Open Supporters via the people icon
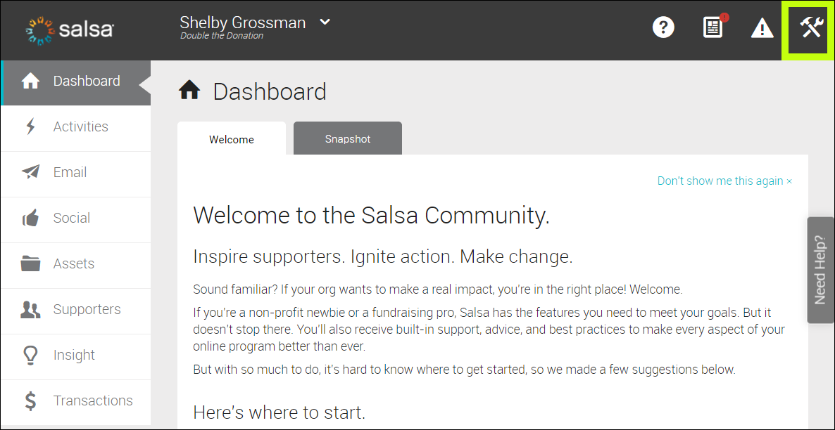835x430 pixels. point(30,309)
